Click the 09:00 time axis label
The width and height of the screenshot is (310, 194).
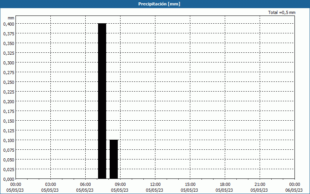pos(120,185)
